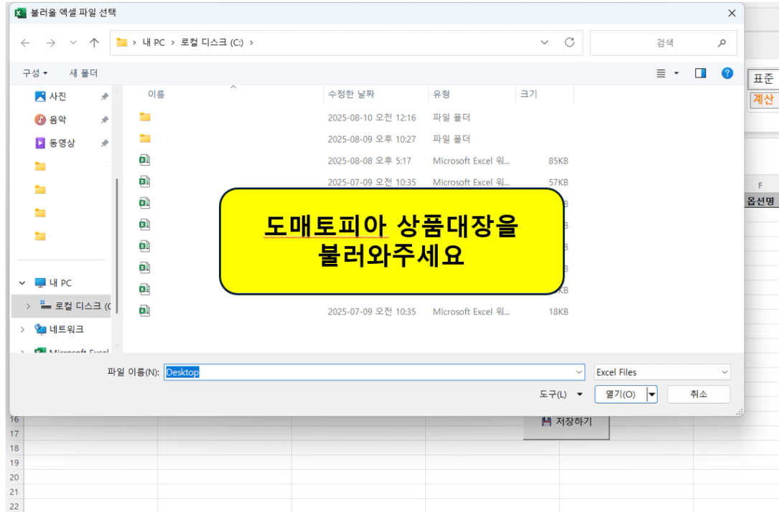Go back using the back arrow

25,43
